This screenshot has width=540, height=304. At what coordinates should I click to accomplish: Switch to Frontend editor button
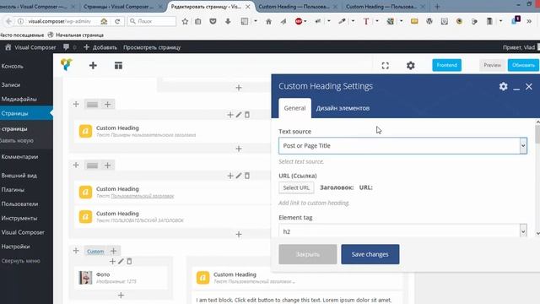coord(446,65)
